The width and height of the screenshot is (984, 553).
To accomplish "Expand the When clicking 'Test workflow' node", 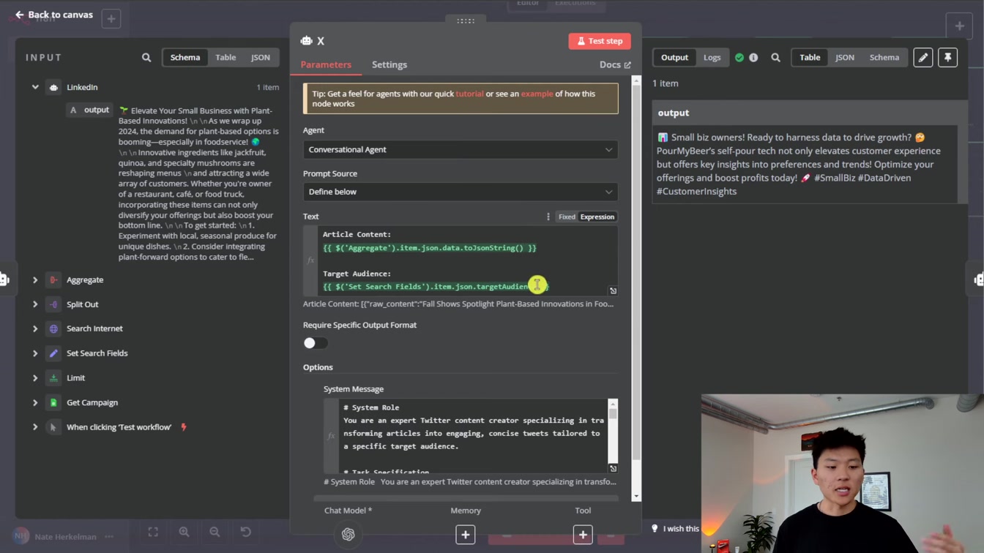I will pyautogui.click(x=35, y=427).
